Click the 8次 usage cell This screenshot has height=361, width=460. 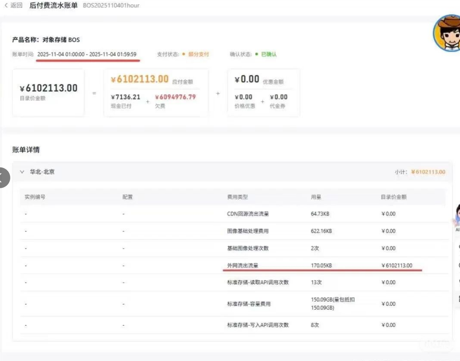point(315,325)
